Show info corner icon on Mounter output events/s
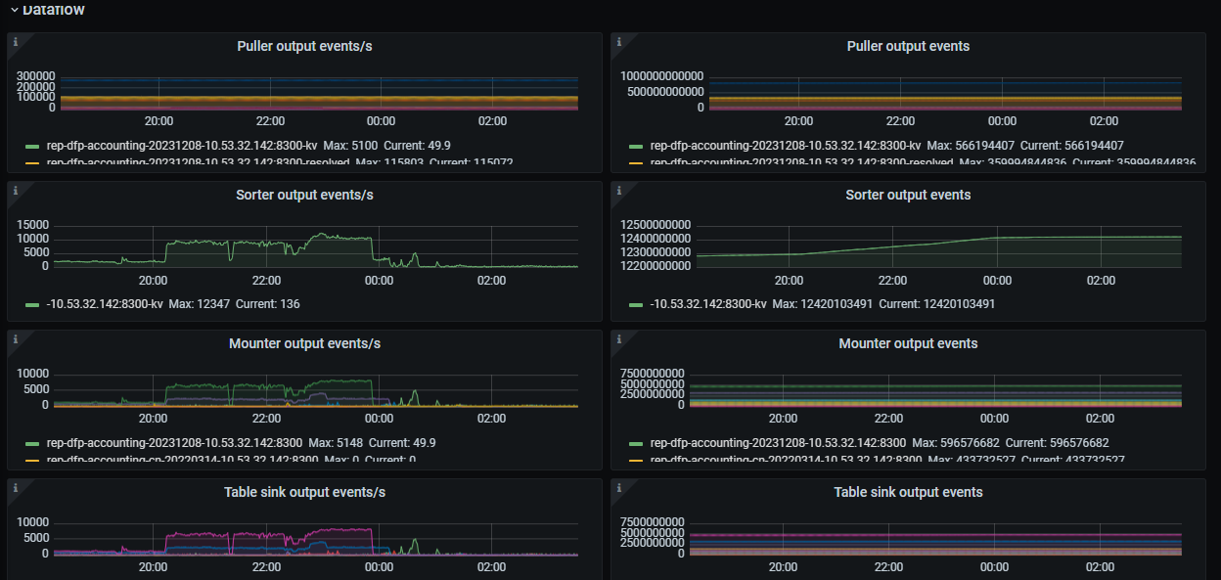The height and width of the screenshot is (580, 1221). coord(16,338)
